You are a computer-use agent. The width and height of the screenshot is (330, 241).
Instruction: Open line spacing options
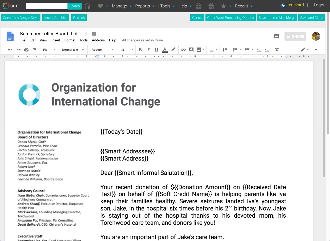[225, 50]
